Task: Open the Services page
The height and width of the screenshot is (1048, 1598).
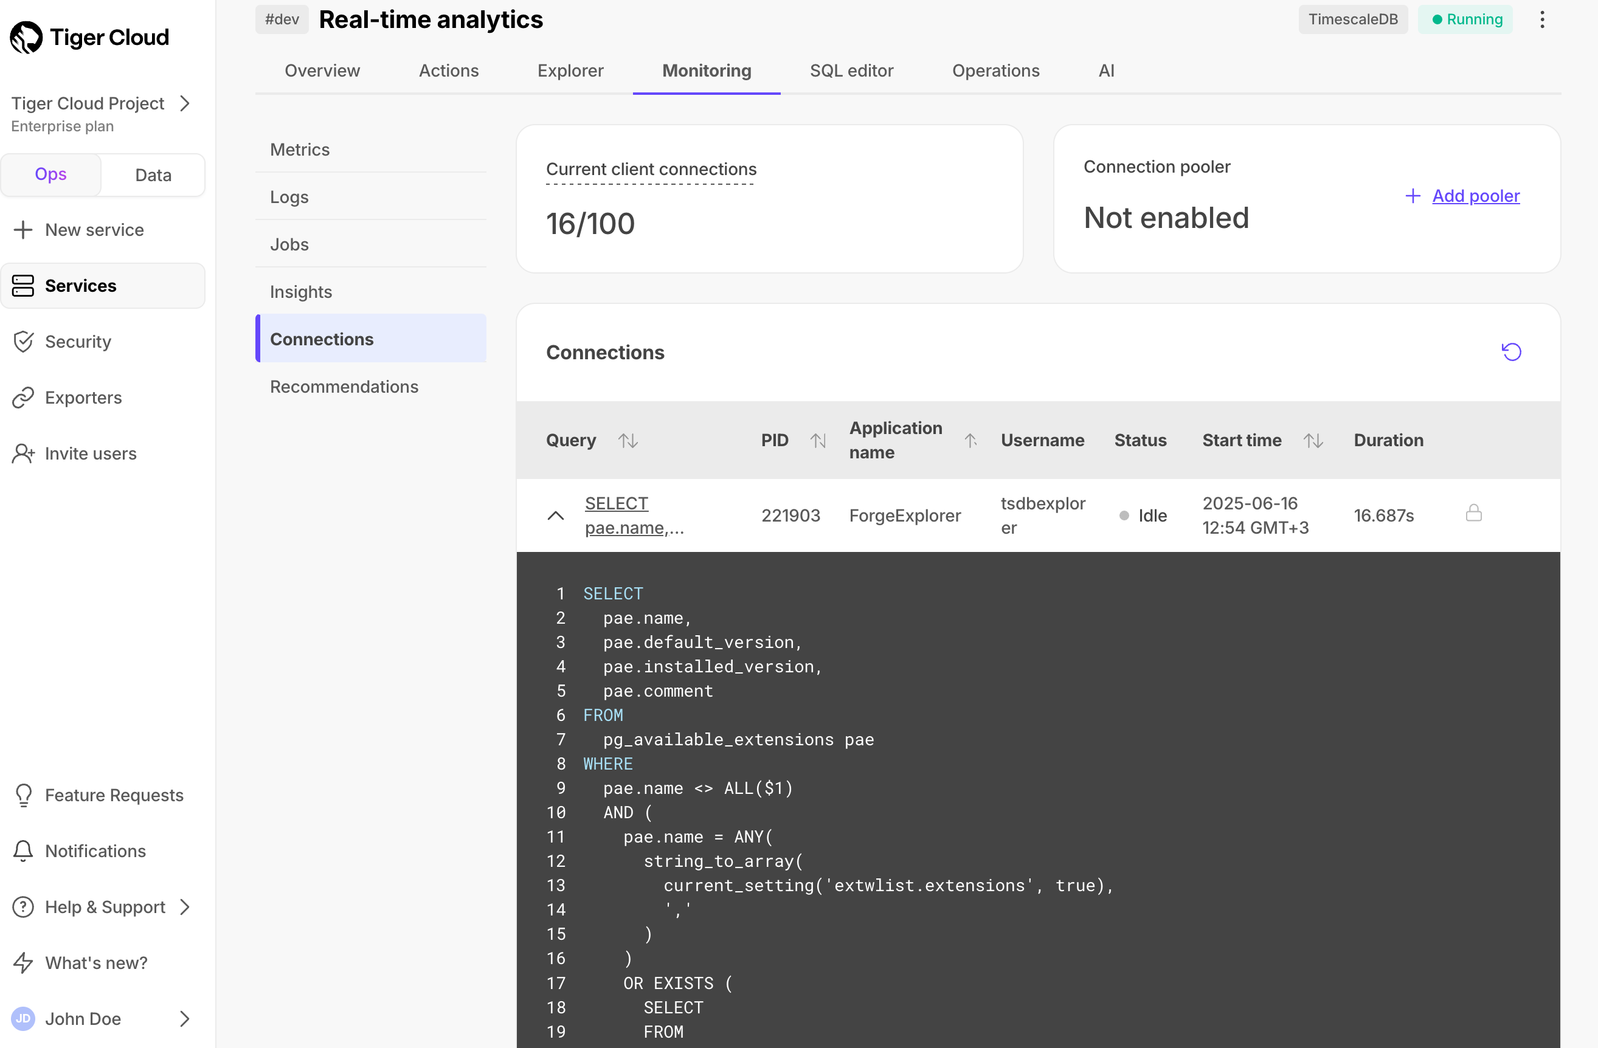Action: click(x=103, y=285)
